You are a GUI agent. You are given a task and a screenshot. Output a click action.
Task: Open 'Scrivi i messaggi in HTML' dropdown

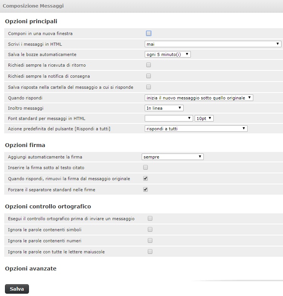(x=213, y=44)
